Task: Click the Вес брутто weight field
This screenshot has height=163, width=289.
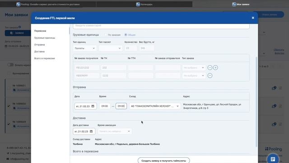Action: (x=146, y=48)
